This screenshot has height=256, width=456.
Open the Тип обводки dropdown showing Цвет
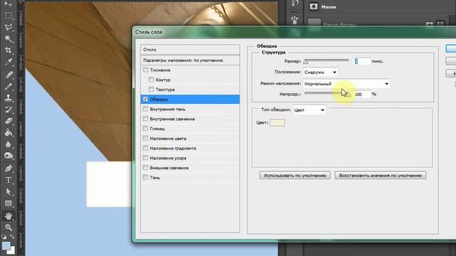[x=309, y=110]
